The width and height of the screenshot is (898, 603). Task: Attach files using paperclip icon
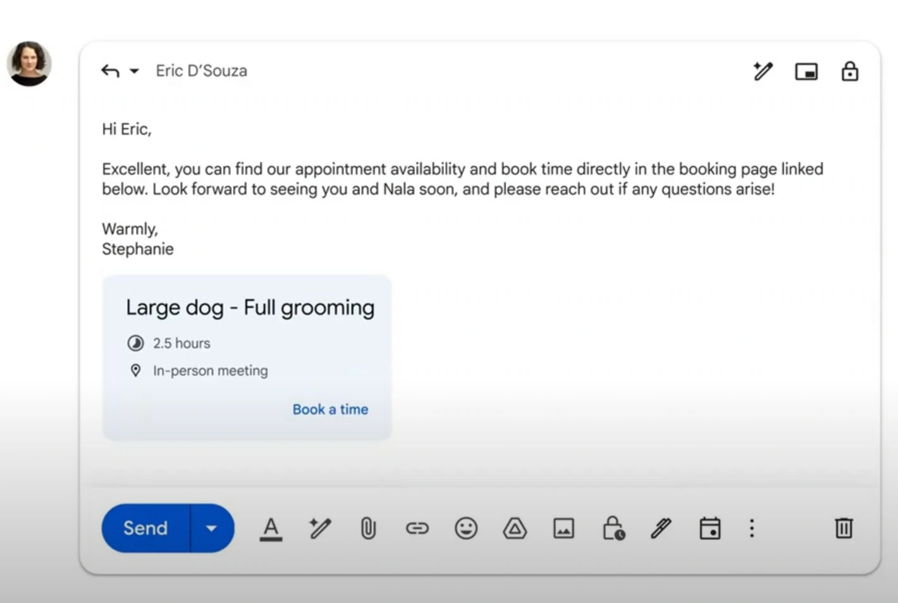[368, 528]
